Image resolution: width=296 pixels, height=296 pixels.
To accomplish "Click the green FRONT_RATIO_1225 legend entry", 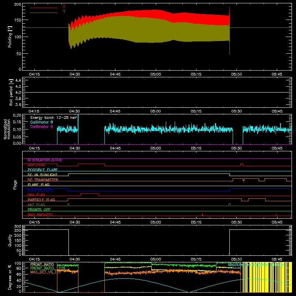I will click(48, 268).
